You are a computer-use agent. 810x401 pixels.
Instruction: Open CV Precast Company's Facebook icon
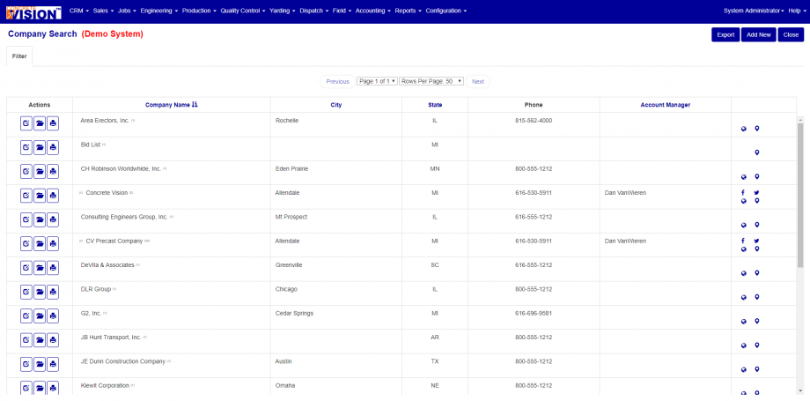pyautogui.click(x=743, y=241)
